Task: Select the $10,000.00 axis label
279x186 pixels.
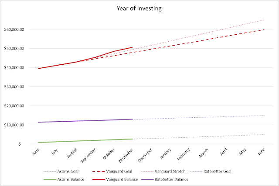Action: [x=14, y=125]
